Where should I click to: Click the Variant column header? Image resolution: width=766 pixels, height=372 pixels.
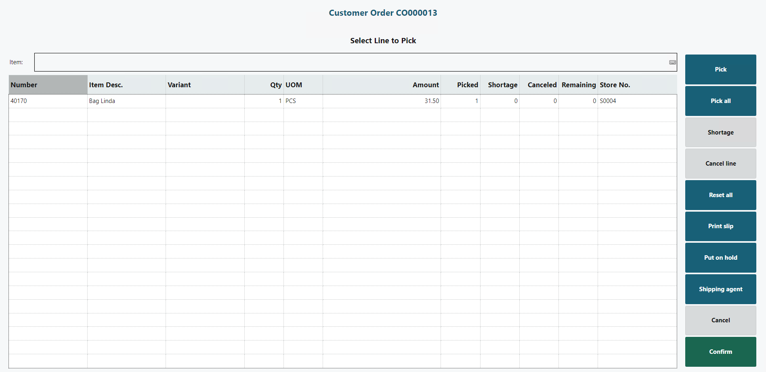pos(205,85)
